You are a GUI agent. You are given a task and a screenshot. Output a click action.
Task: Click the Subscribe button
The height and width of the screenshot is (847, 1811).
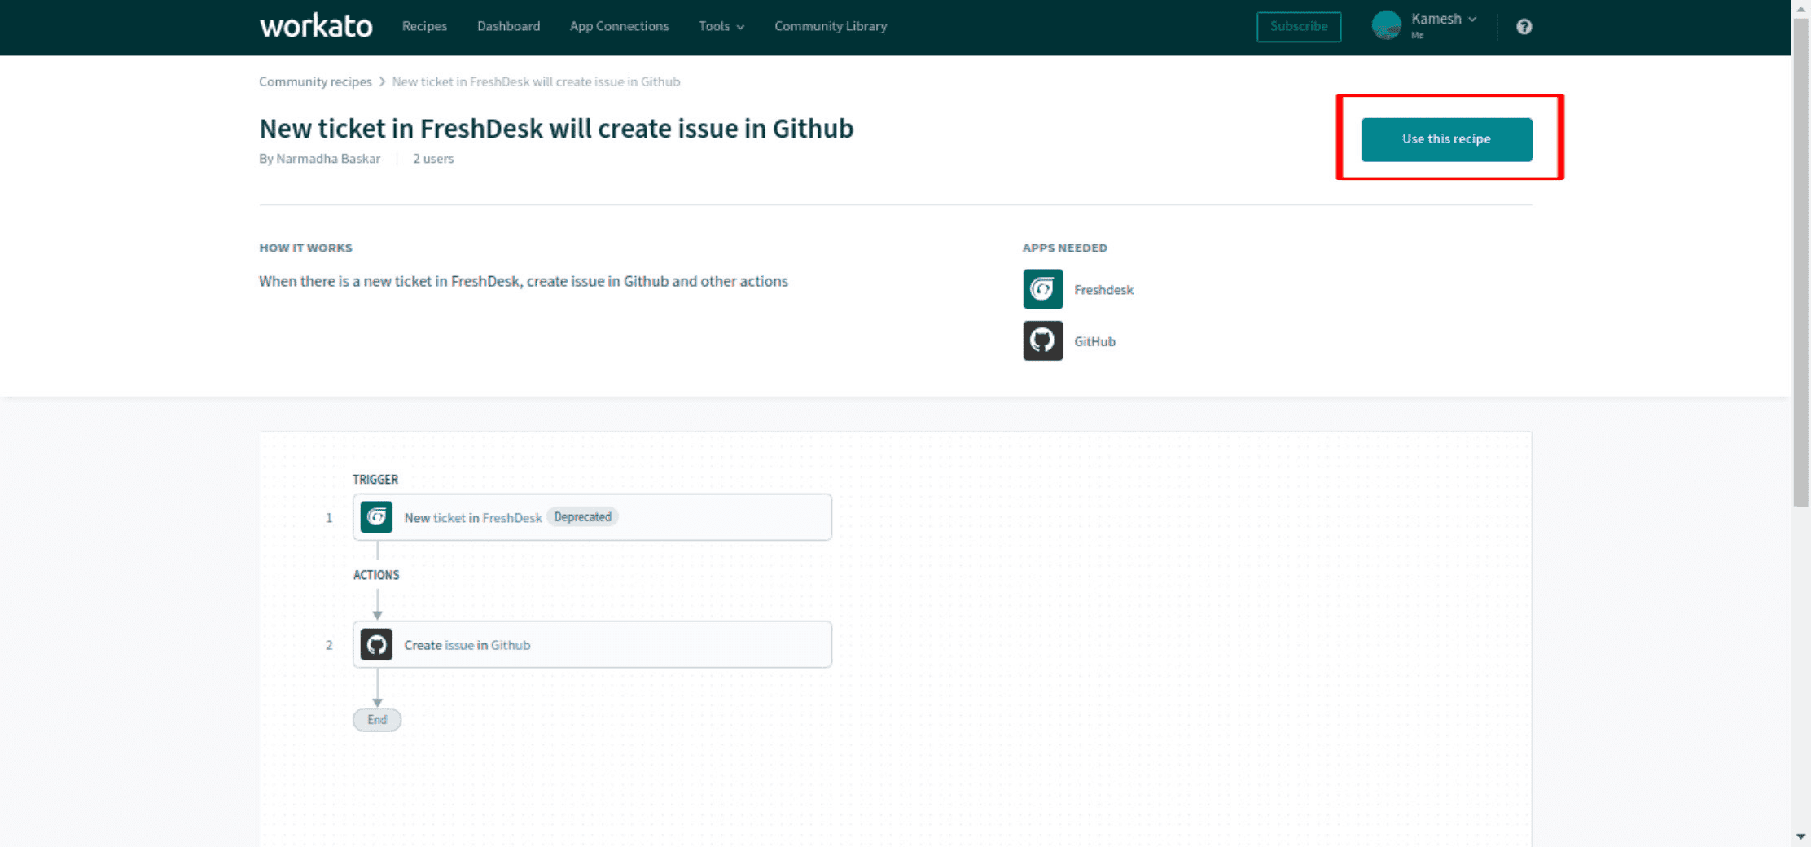(x=1298, y=27)
